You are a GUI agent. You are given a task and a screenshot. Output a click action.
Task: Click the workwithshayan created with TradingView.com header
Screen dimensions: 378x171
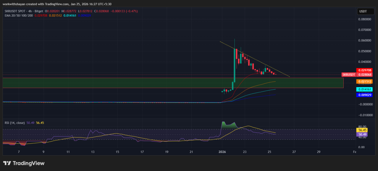click(x=57, y=4)
